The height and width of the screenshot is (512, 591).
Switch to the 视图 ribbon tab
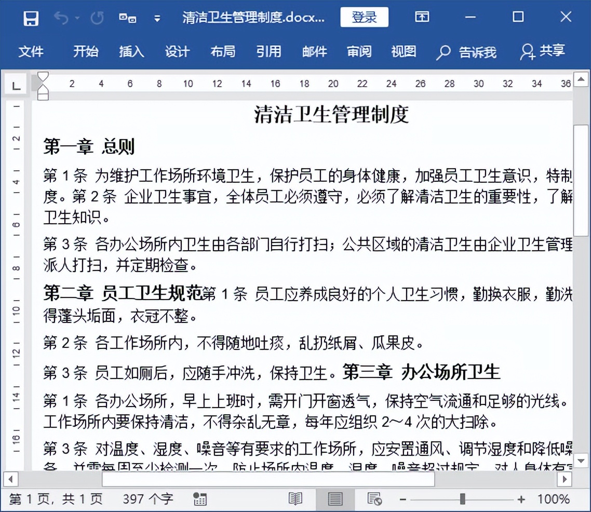coord(403,52)
